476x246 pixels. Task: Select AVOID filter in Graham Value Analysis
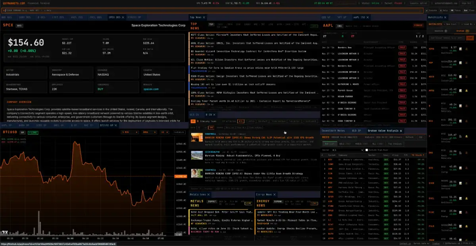(361, 144)
